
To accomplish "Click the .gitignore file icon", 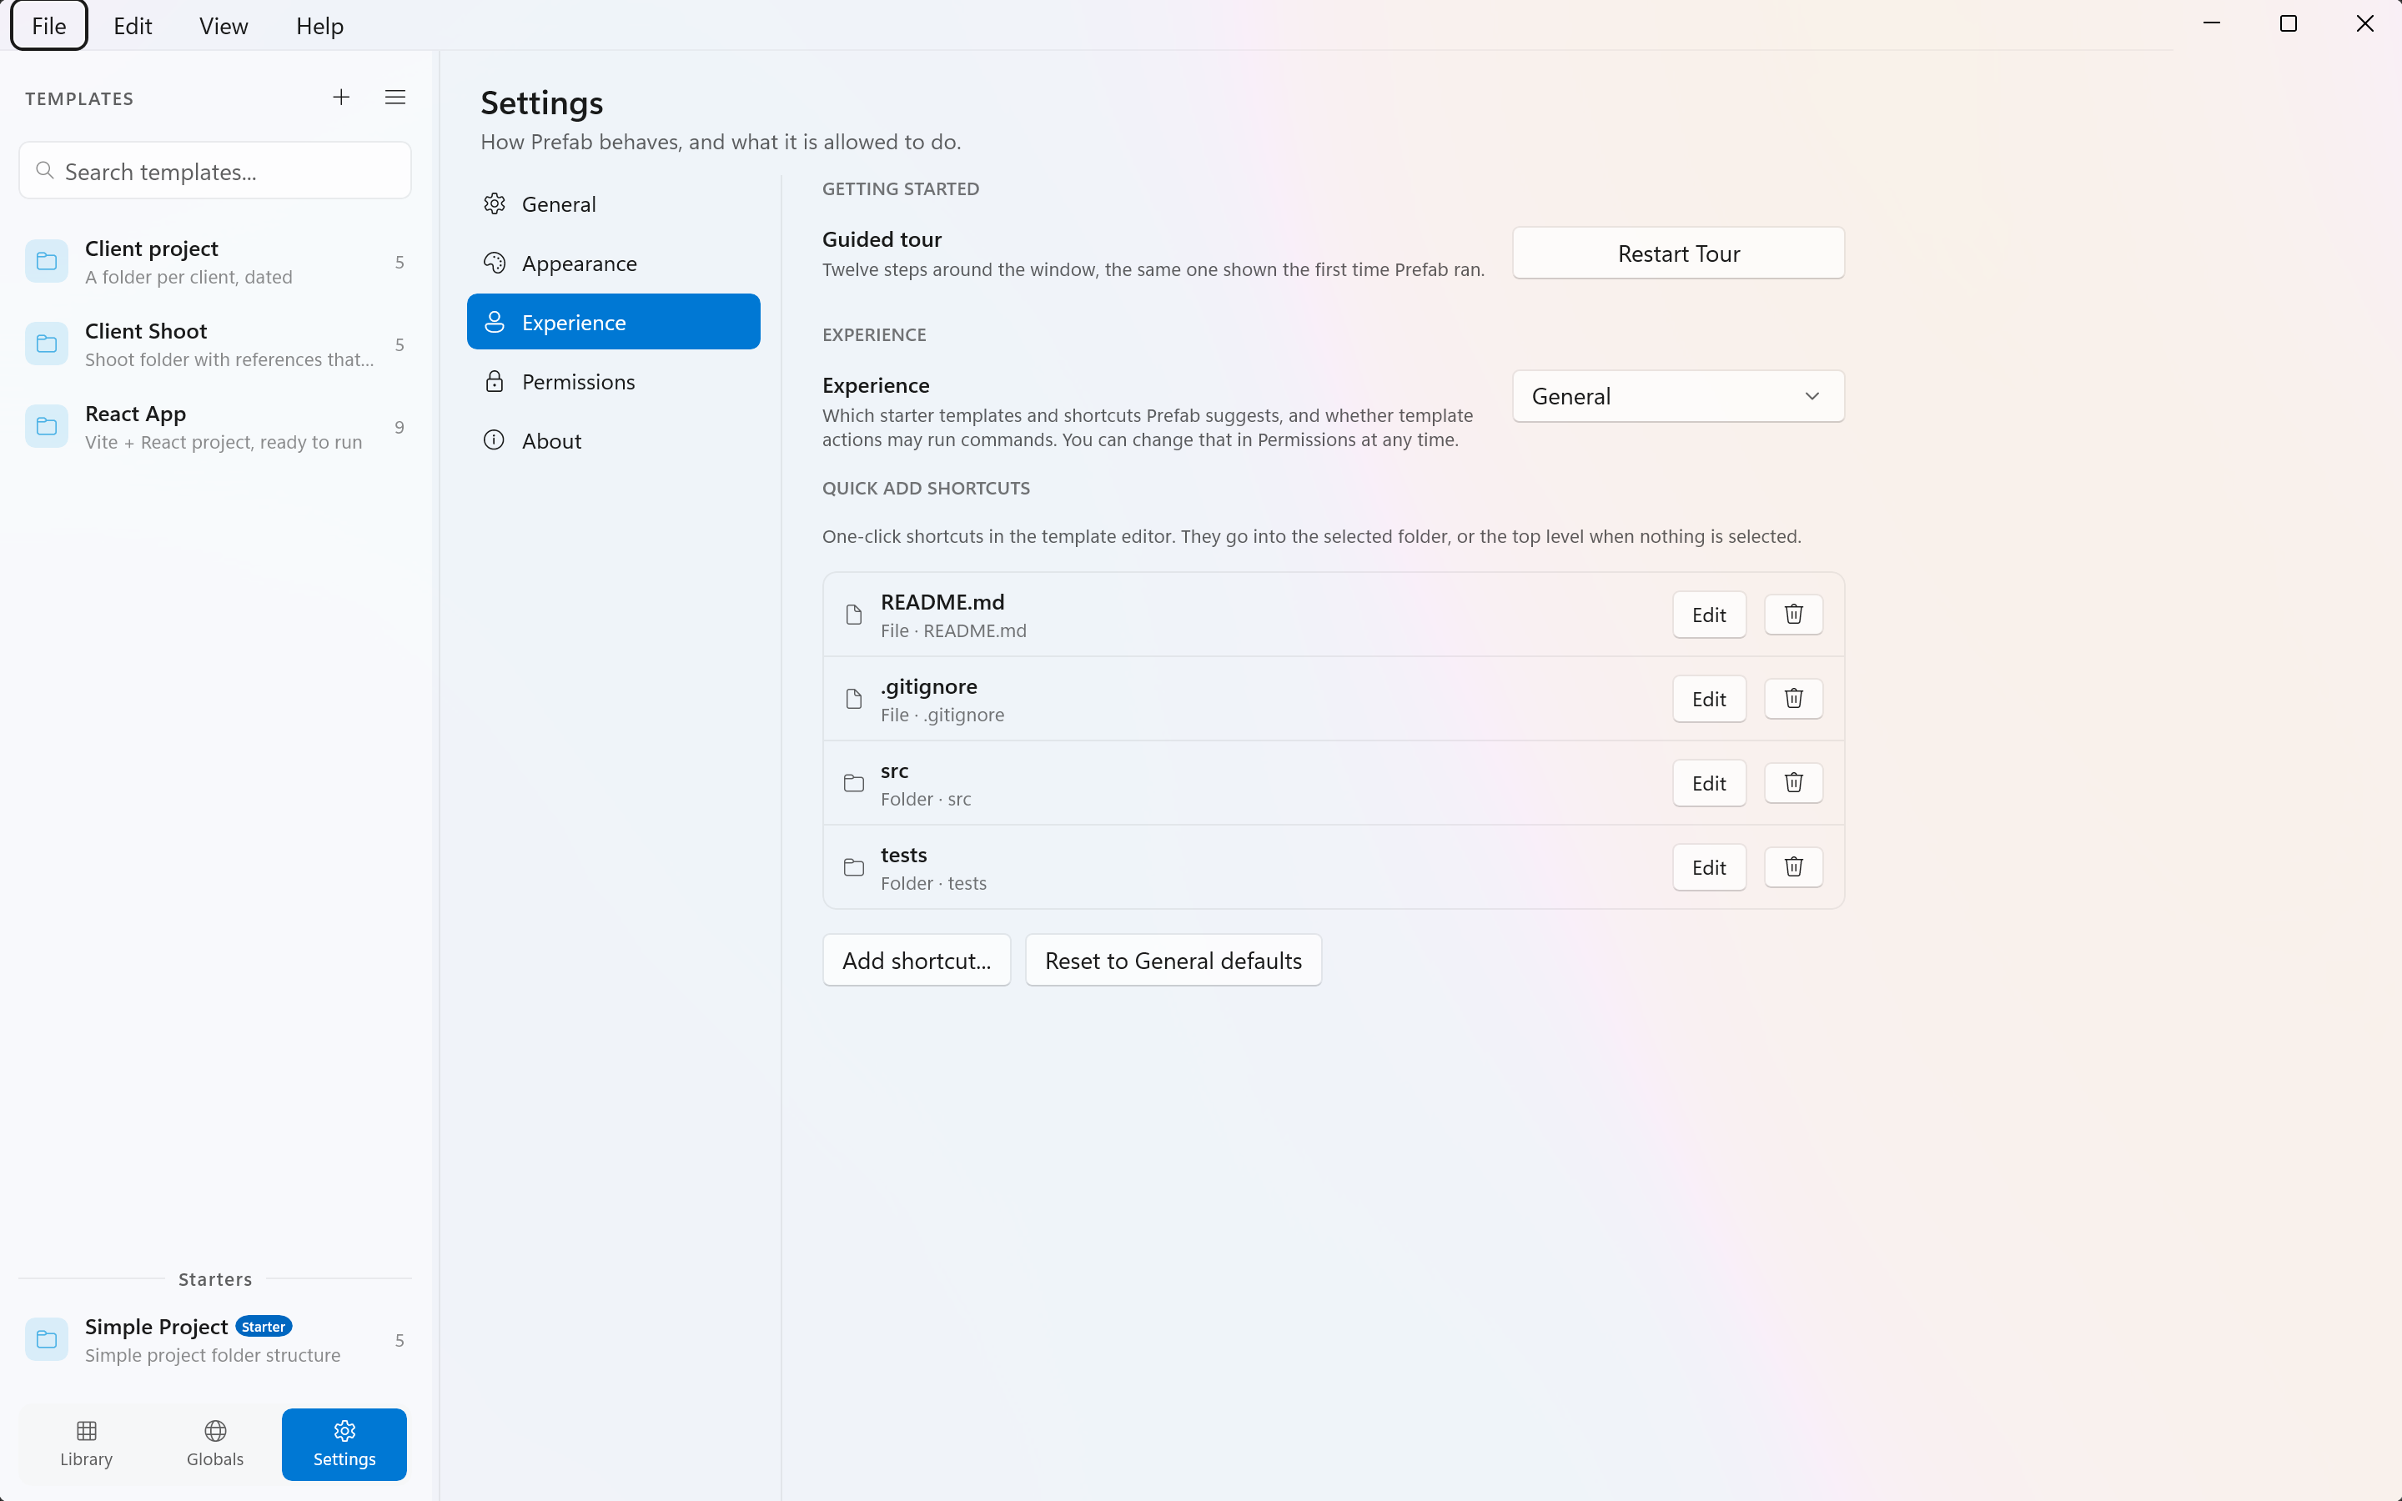I will [853, 700].
